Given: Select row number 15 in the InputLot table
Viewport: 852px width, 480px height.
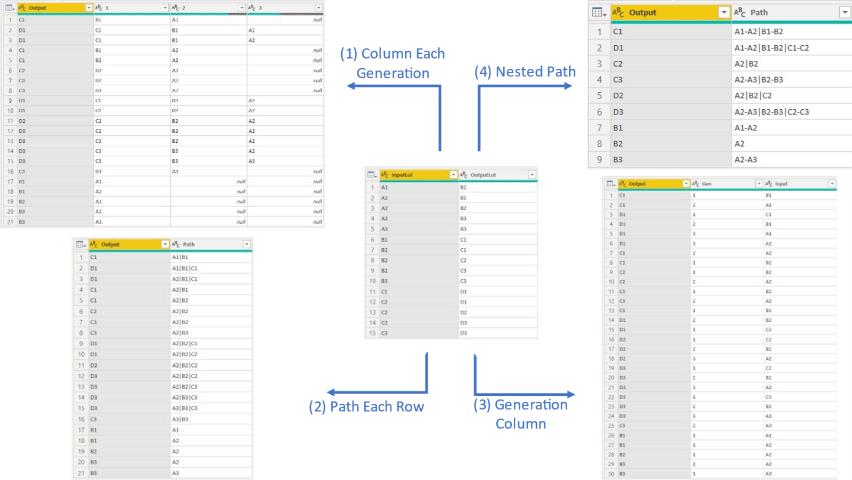Looking at the screenshot, I should pos(372,333).
